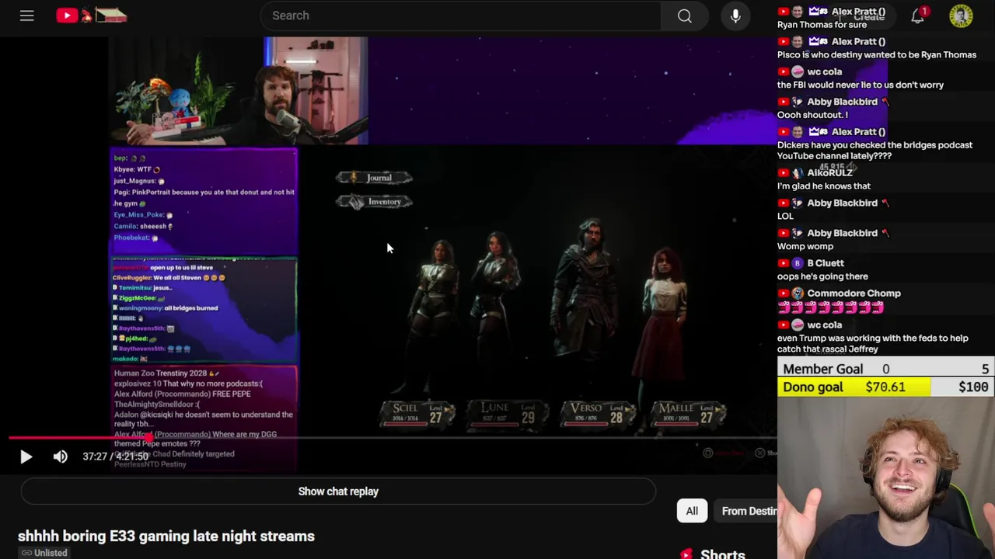Click the video timestamp 37:27 / 4:21:50
995x559 pixels.
(x=115, y=457)
